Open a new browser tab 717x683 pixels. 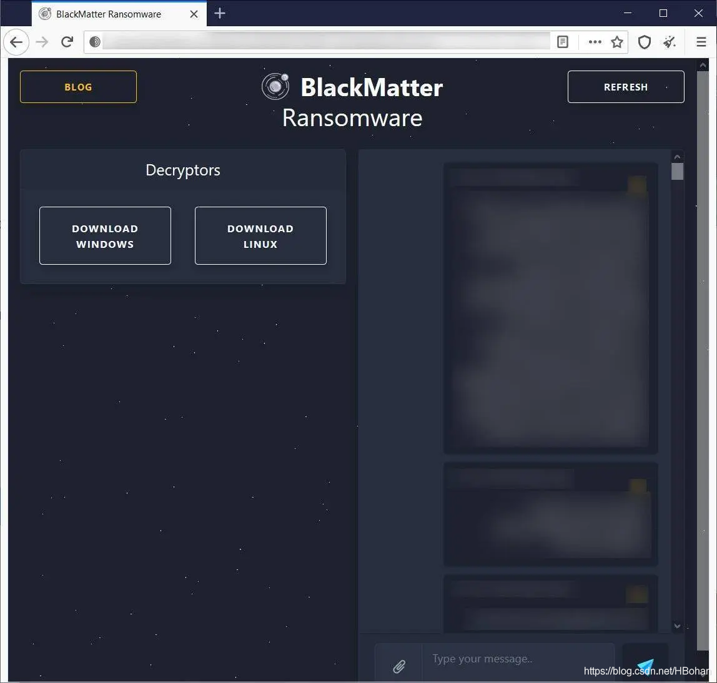[220, 13]
